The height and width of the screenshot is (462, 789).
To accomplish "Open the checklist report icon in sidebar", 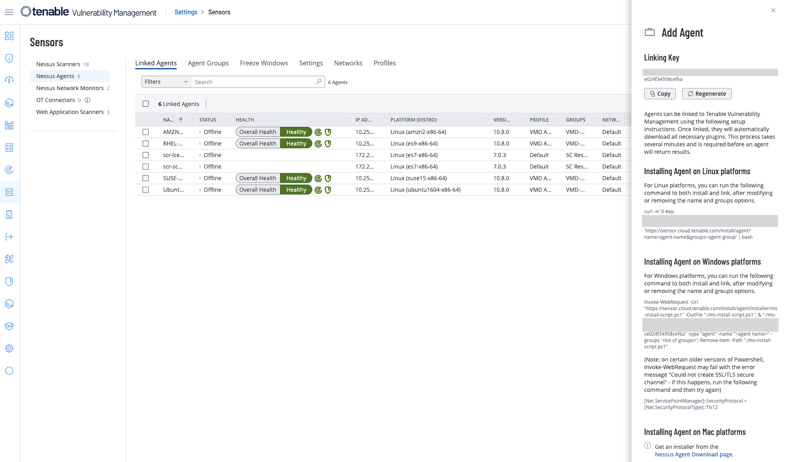I will (9, 147).
